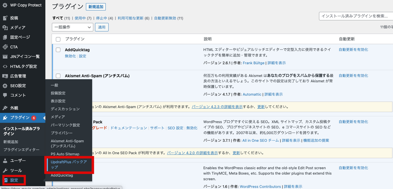Image resolution: width=393 pixels, height=189 pixels.
Task: Click the 新規追加 button beside page title
Action: [x=96, y=7]
